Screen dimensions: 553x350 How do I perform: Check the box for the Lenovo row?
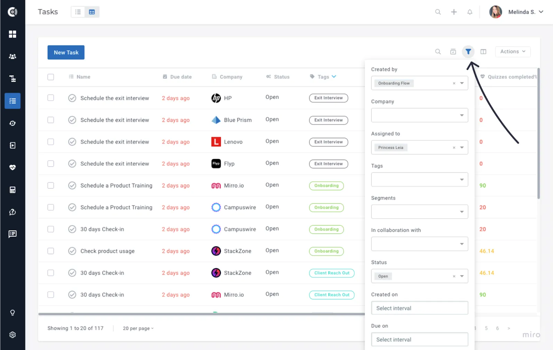51,142
